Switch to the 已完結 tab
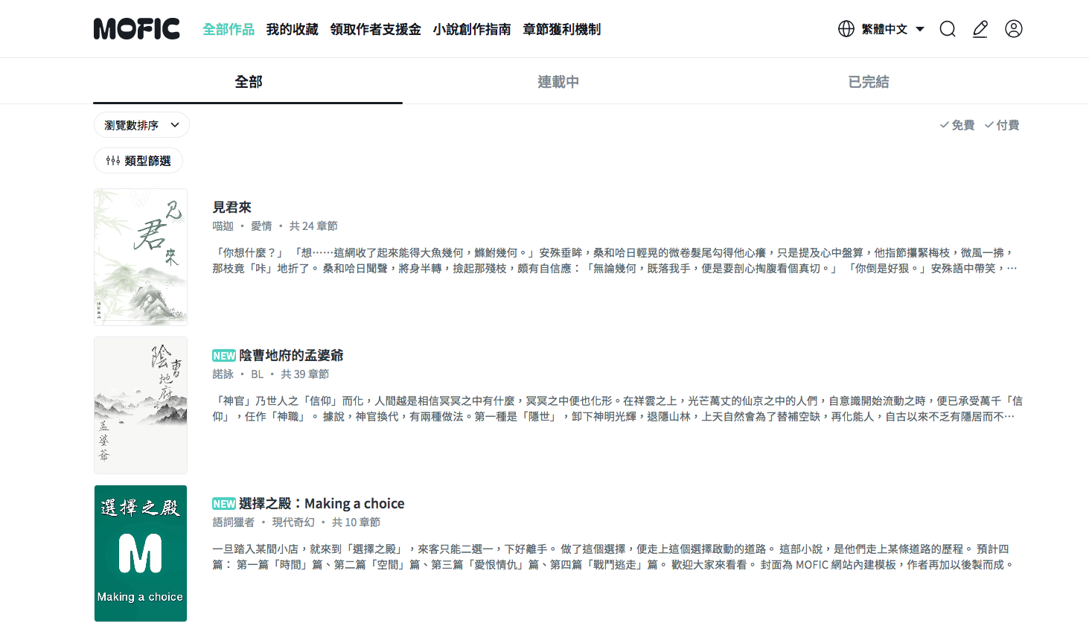The image size is (1089, 629). [x=869, y=82]
